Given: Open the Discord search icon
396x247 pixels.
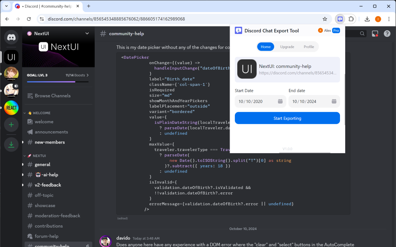Looking at the screenshot, I should tap(362, 34).
